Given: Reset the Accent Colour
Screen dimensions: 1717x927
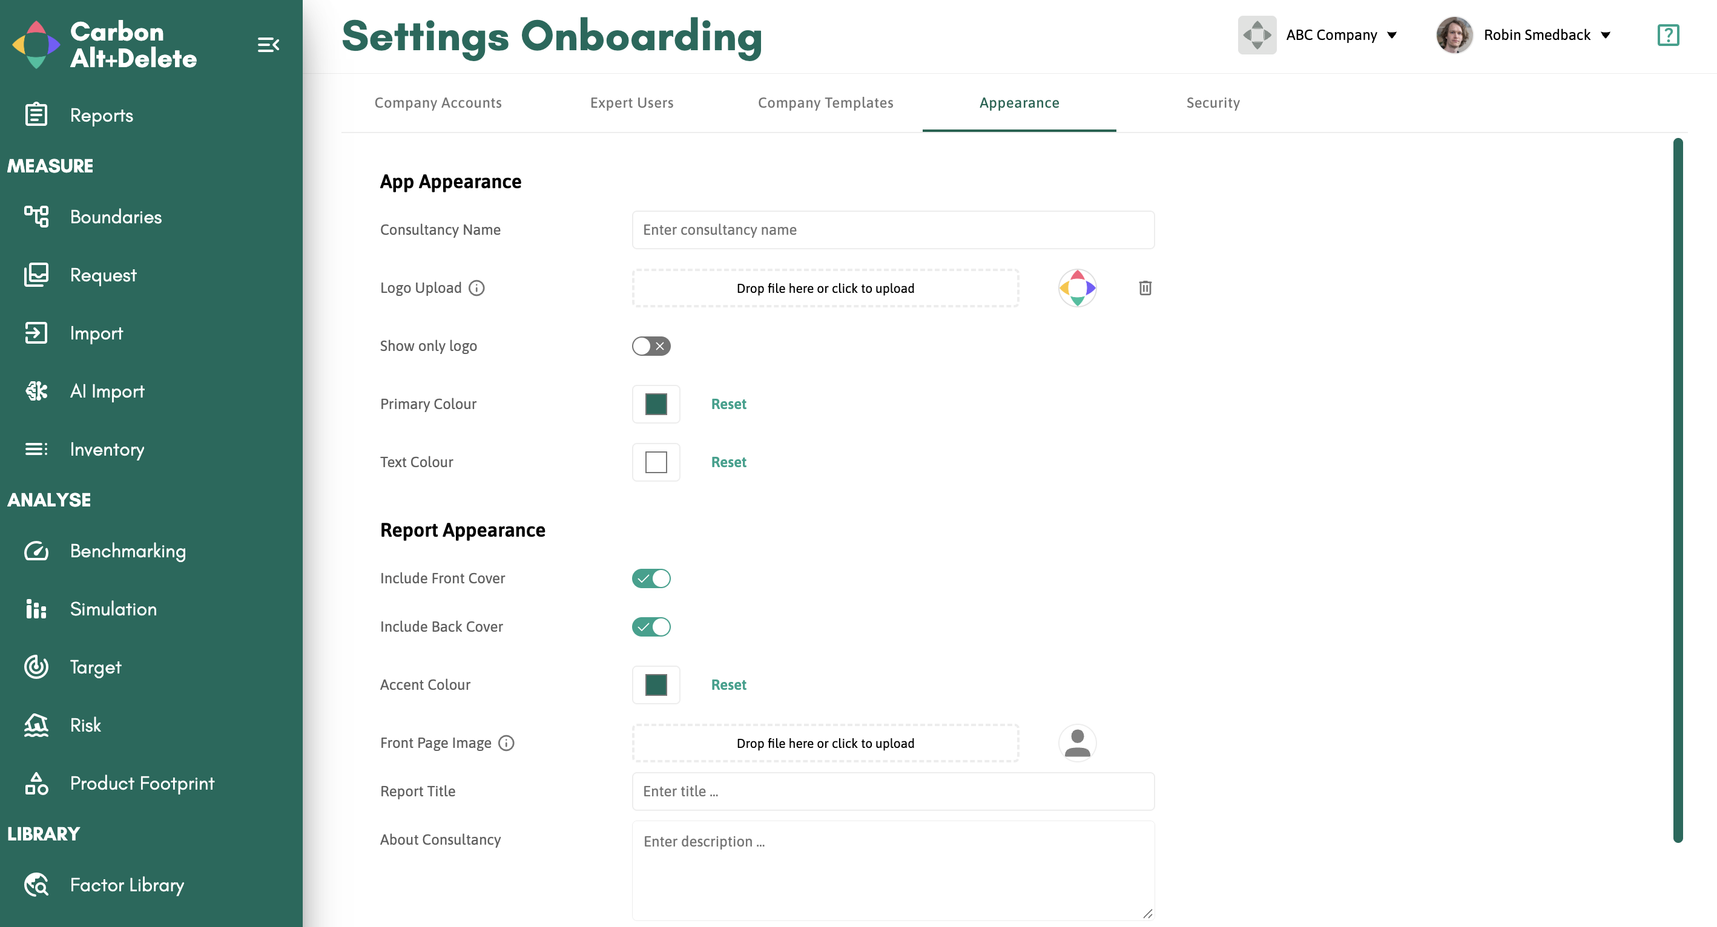Looking at the screenshot, I should (728, 684).
